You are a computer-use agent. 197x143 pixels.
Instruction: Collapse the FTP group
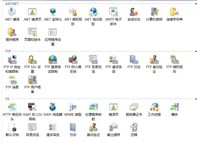coord(196,51)
